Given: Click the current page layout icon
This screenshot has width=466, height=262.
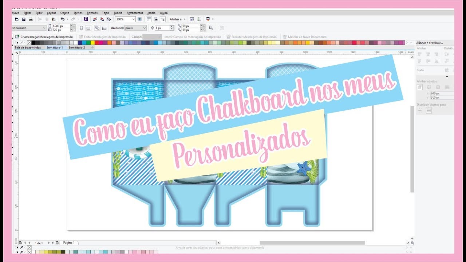Looking at the screenshot, I should 104,28.
